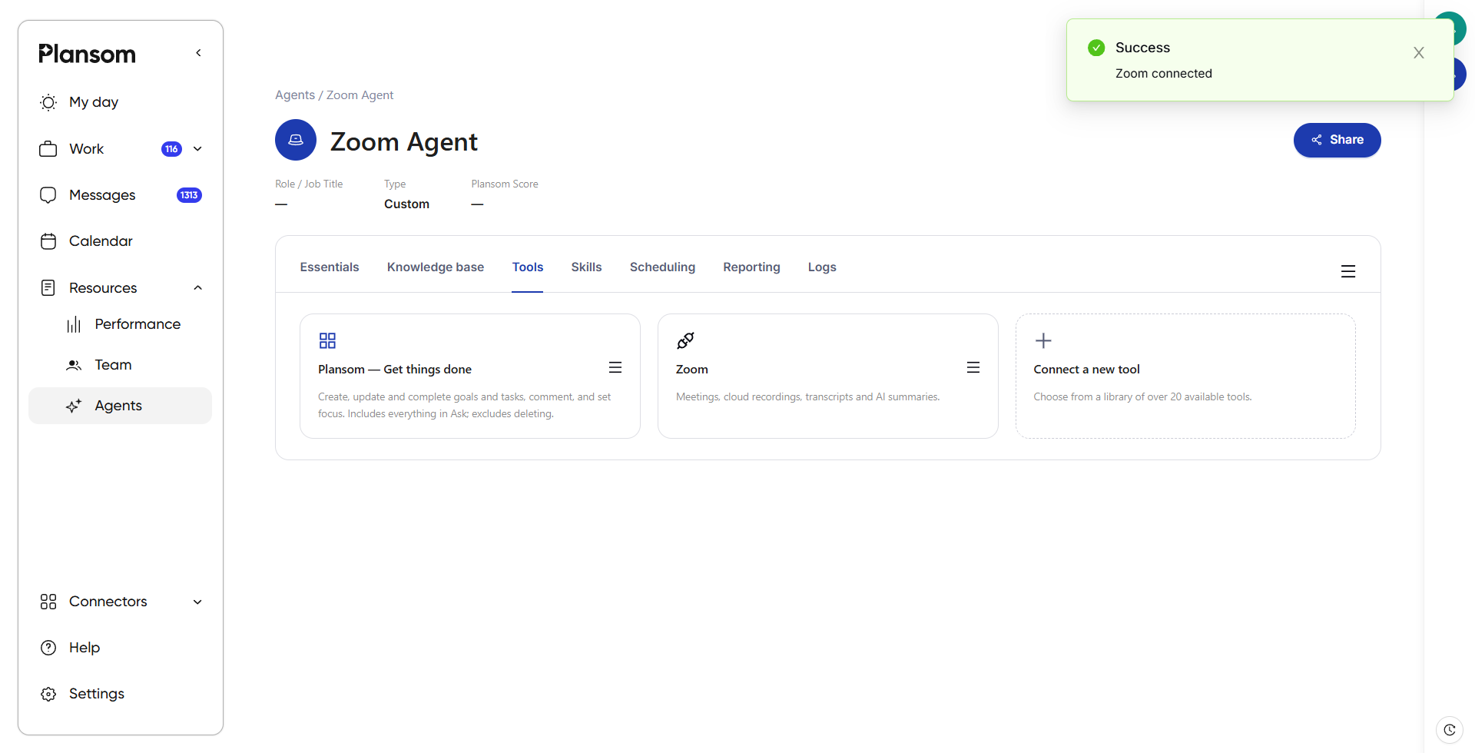
Task: Expand the Work section chevron
Action: pos(197,149)
